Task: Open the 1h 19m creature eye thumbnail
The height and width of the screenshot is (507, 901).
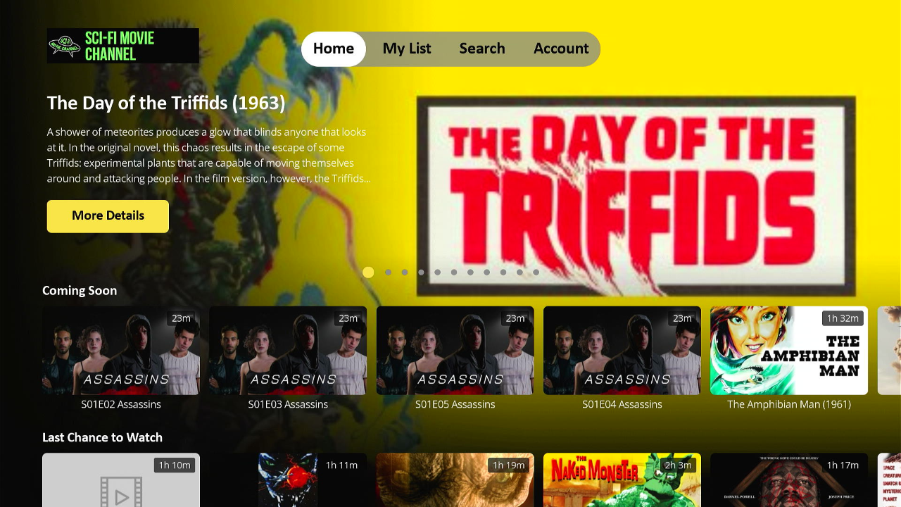Action: pos(455,480)
